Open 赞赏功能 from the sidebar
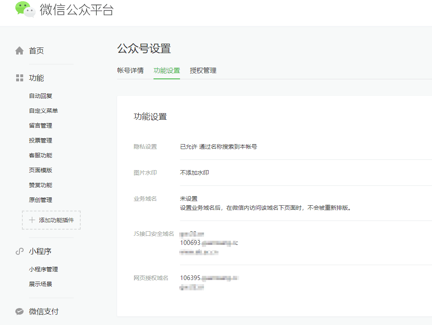This screenshot has height=325, width=432. coord(40,185)
